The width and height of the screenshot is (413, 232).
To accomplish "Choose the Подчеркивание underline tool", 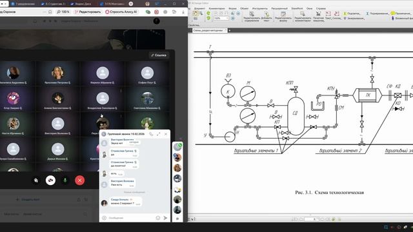I will (x=377, y=14).
